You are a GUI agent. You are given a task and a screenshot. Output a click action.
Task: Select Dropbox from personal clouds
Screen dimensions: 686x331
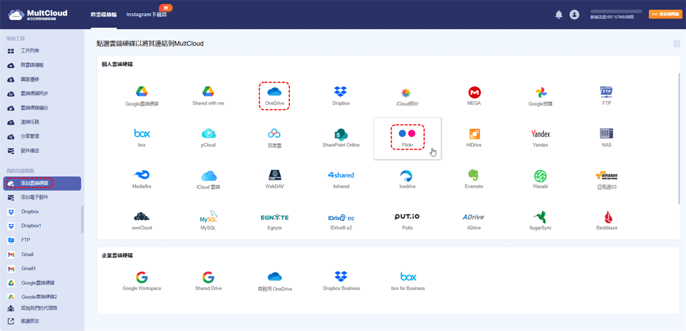click(341, 91)
